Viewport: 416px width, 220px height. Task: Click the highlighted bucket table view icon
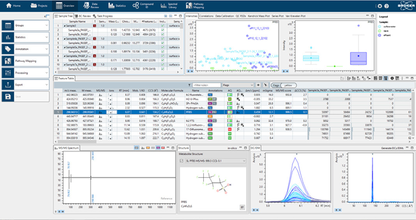point(386,78)
